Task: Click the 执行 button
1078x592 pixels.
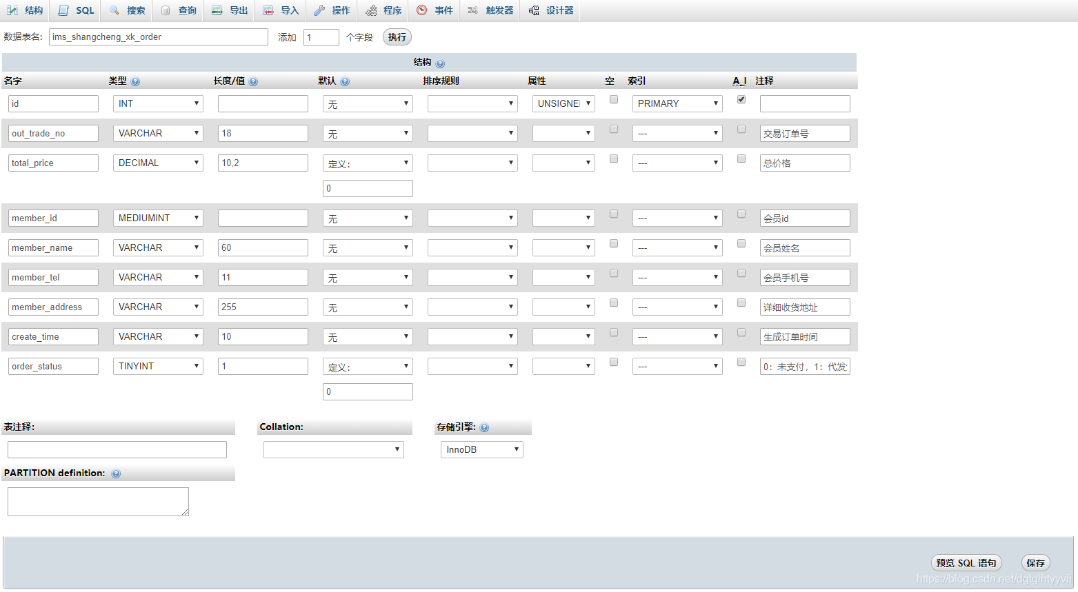Action: (x=397, y=37)
